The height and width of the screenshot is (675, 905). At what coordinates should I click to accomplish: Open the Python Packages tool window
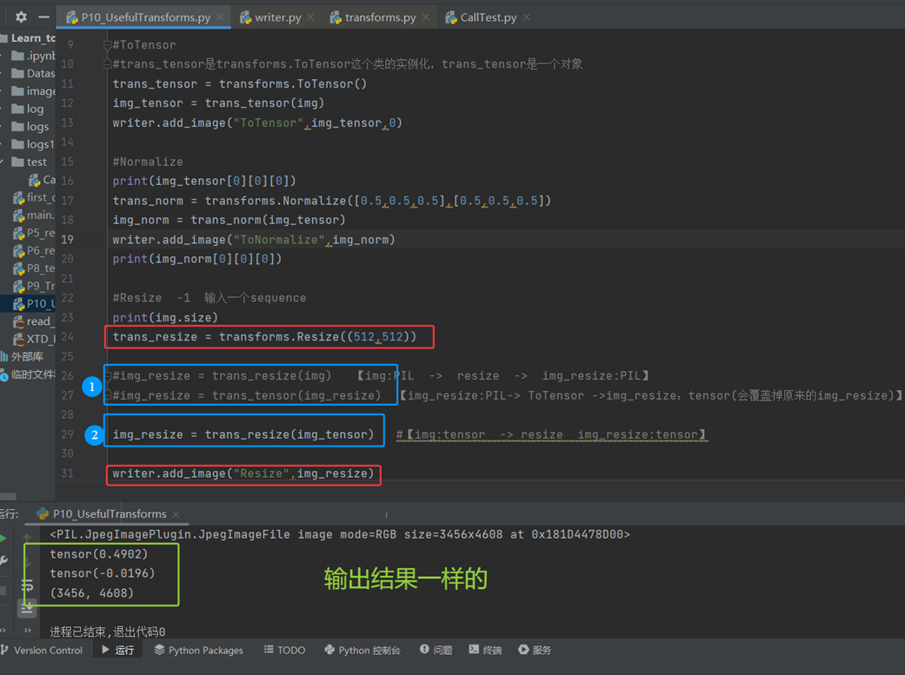[198, 650]
